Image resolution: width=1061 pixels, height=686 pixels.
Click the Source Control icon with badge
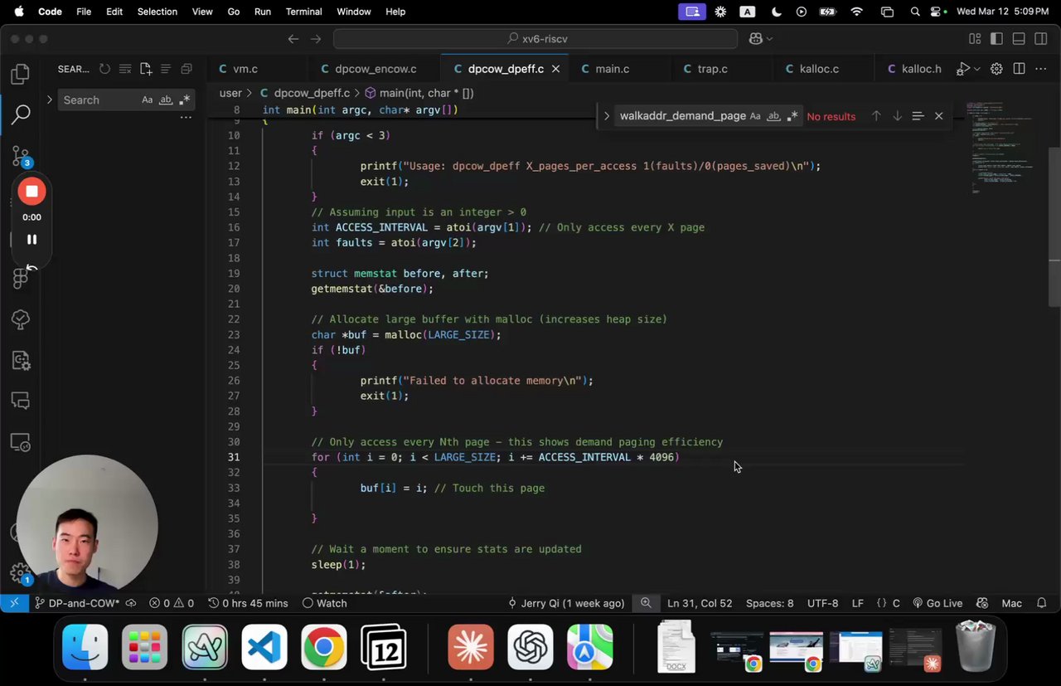click(x=21, y=156)
